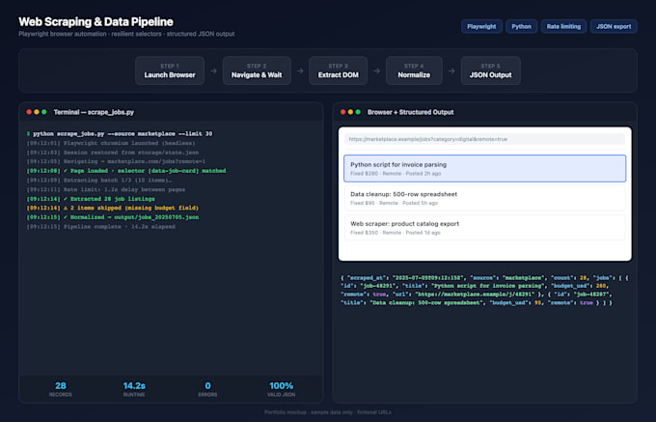This screenshot has width=656, height=422.
Task: Click the Playwright tag
Action: [481, 26]
